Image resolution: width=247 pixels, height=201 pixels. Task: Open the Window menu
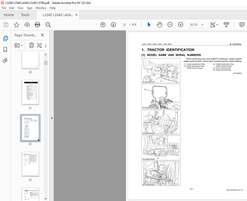coord(41,8)
